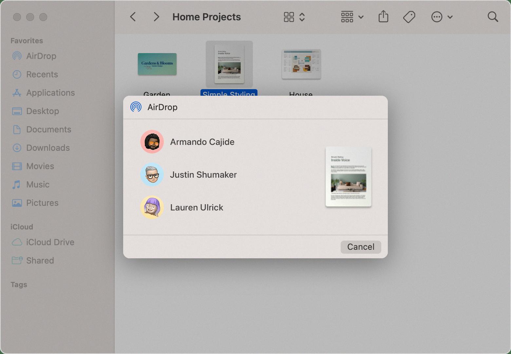Open the Tags toolbar icon

point(409,17)
